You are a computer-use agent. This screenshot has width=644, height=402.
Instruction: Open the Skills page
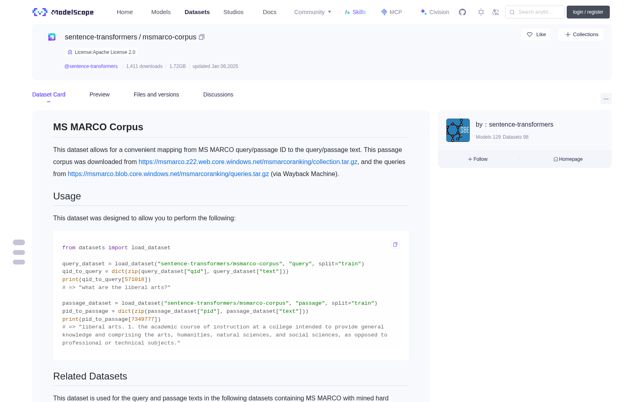[355, 12]
